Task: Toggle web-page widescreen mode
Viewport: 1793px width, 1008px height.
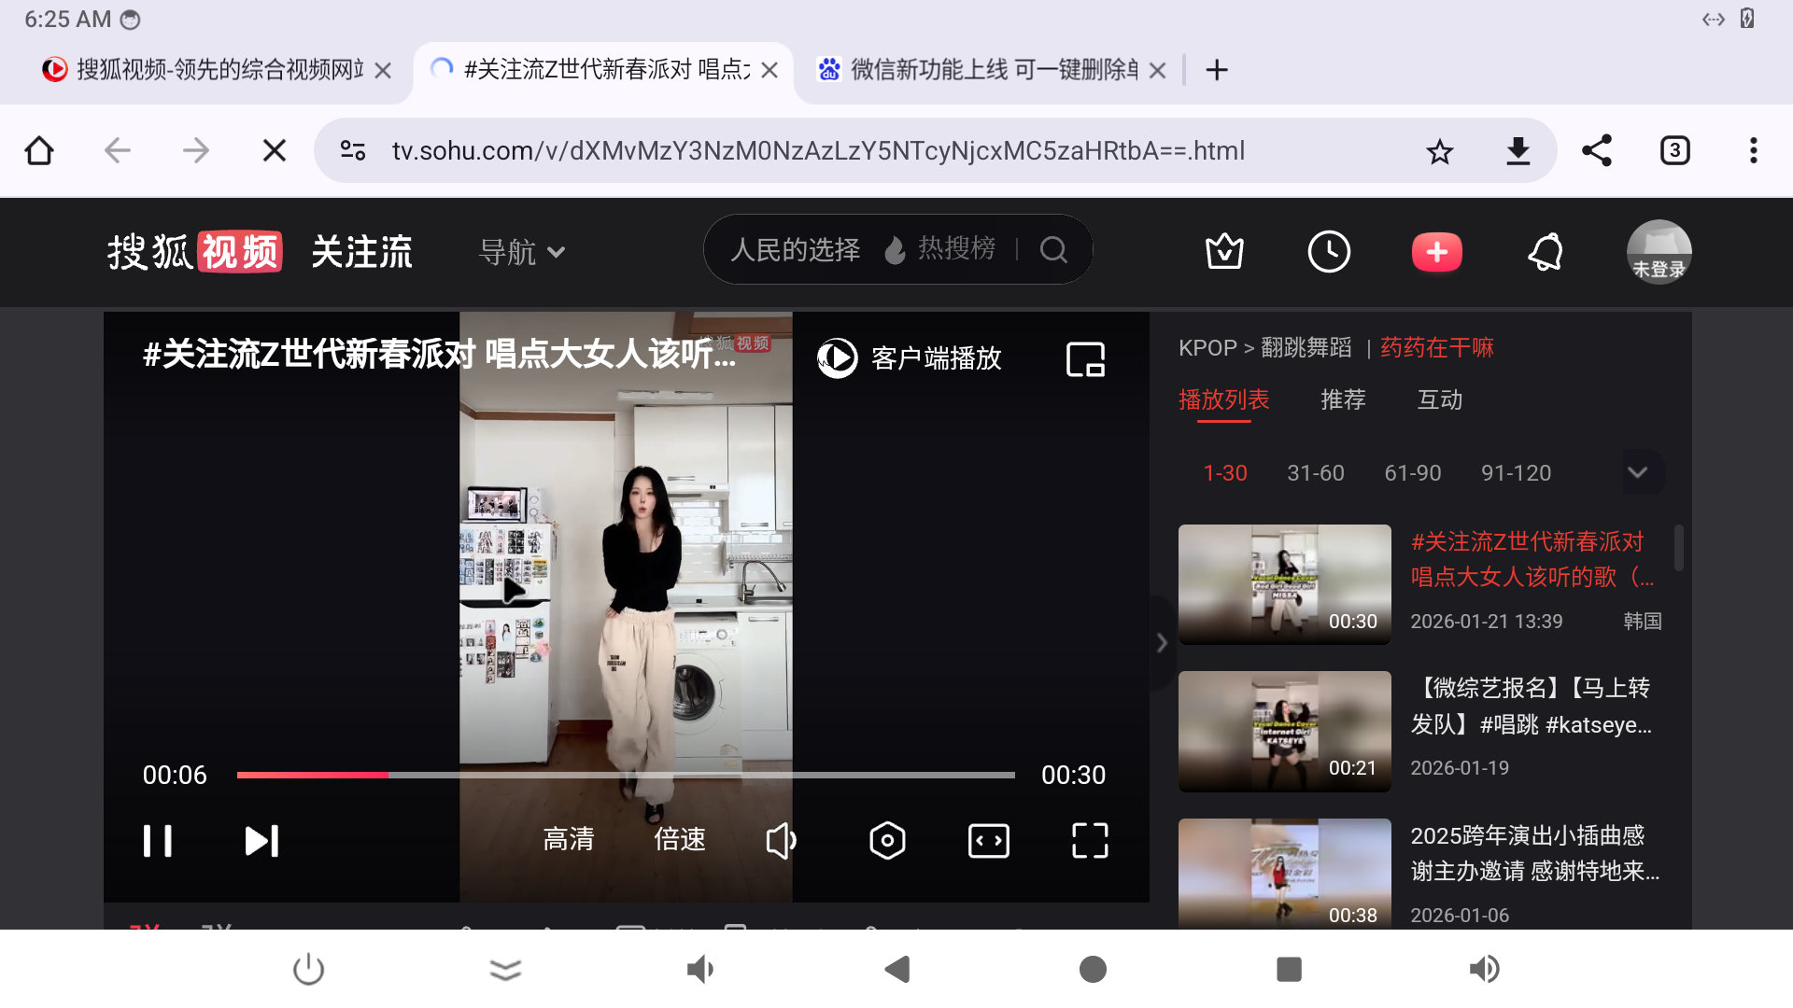Action: tap(989, 841)
